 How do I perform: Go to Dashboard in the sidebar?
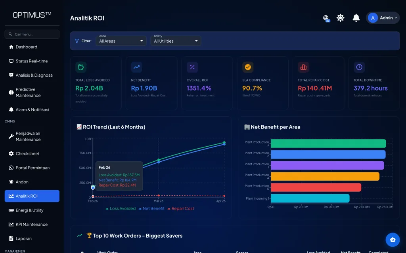[32, 47]
